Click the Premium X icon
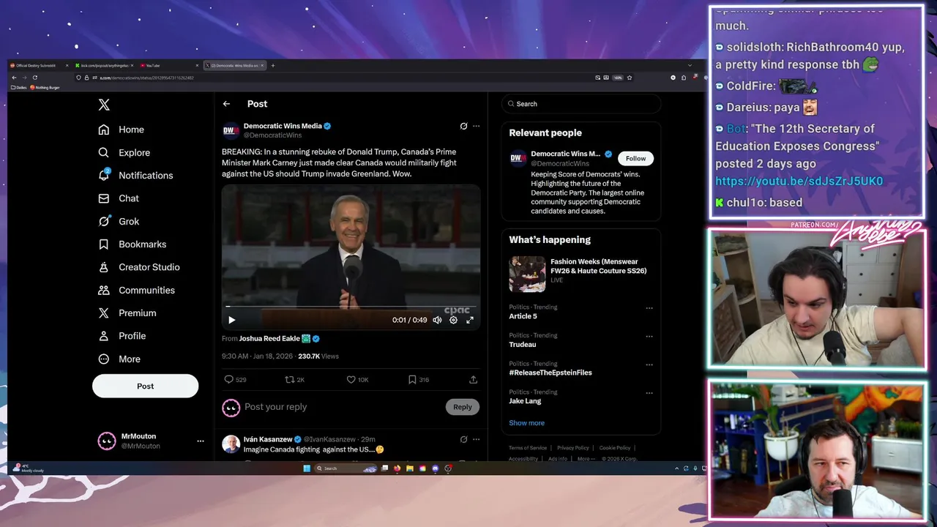 (104, 313)
